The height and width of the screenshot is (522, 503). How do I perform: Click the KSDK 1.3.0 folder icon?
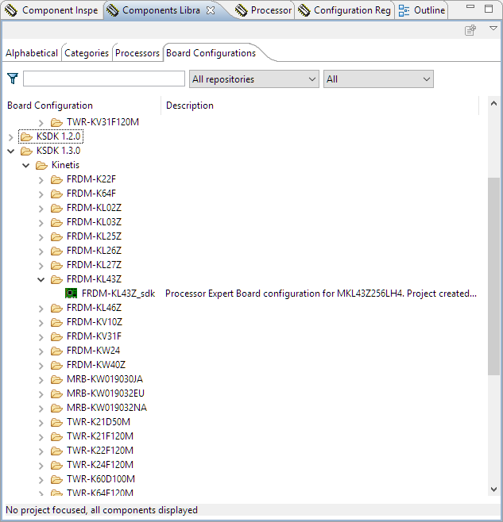(x=26, y=151)
